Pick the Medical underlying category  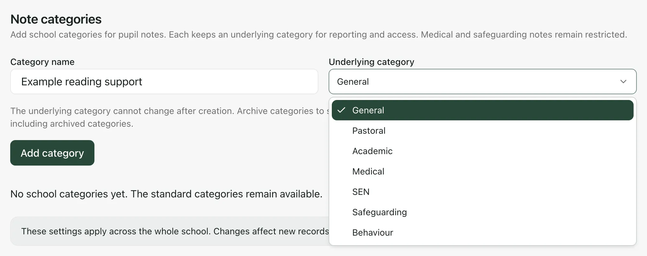[x=482, y=171]
